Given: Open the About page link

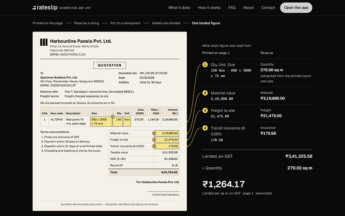Looking at the screenshot, I should coord(248,7).
